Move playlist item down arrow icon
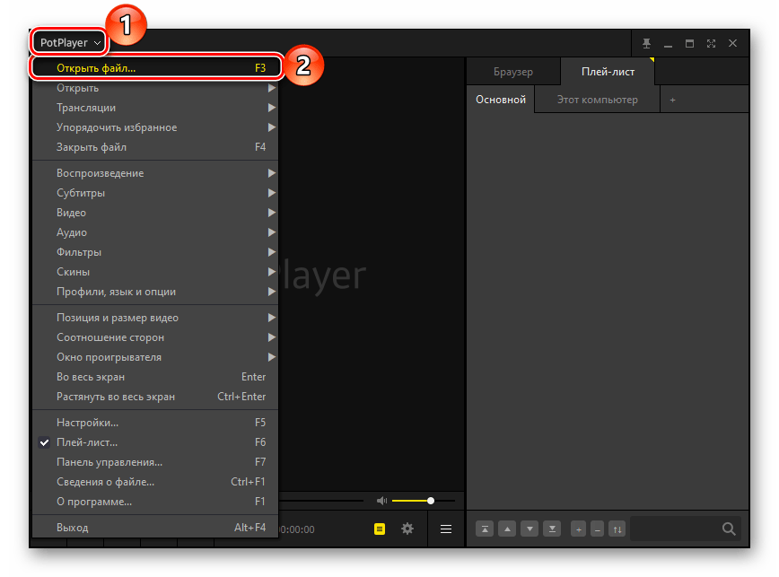Screen dimensions: 779x577 (530, 529)
